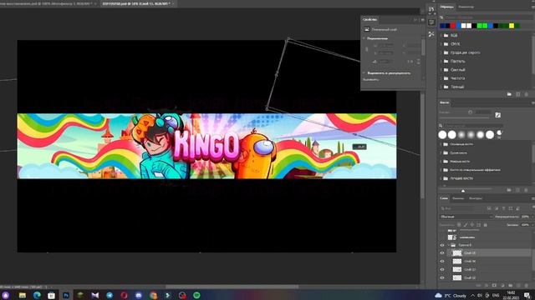The height and width of the screenshot is (300, 535).
Task: Open brush settings icon in Brushes panel
Action: [498, 115]
